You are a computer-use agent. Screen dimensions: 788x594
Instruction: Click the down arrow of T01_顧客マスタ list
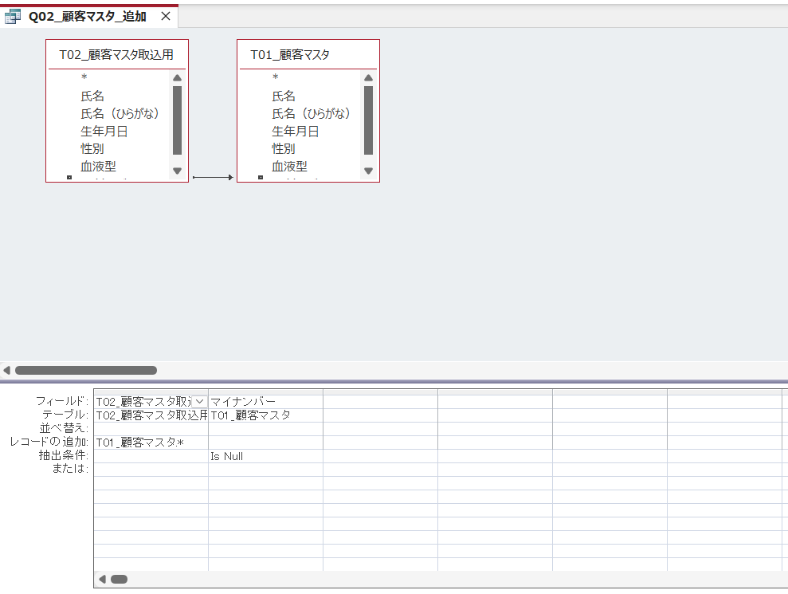click(367, 170)
